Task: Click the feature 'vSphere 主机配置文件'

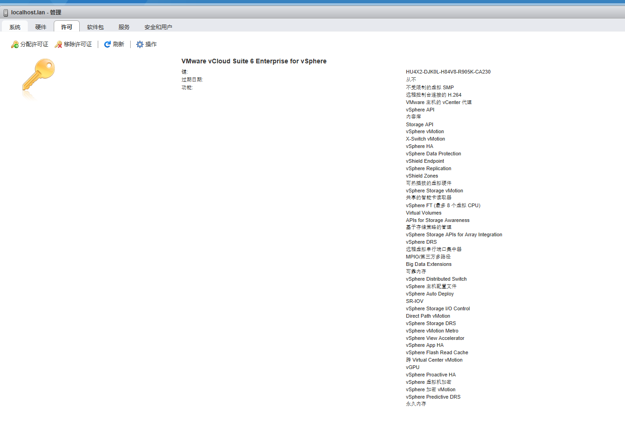Action: [431, 286]
